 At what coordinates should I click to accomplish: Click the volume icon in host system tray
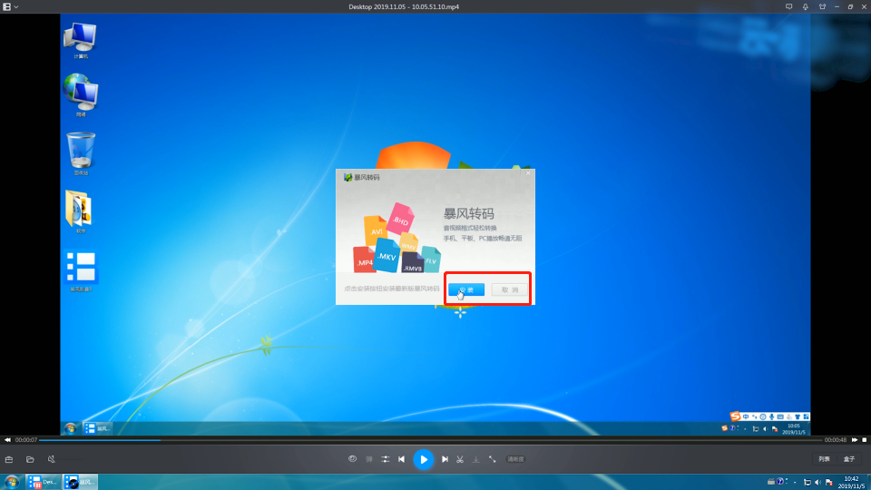[817, 482]
